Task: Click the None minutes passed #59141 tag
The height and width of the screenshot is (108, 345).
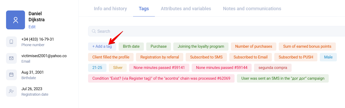Action: click(159, 68)
